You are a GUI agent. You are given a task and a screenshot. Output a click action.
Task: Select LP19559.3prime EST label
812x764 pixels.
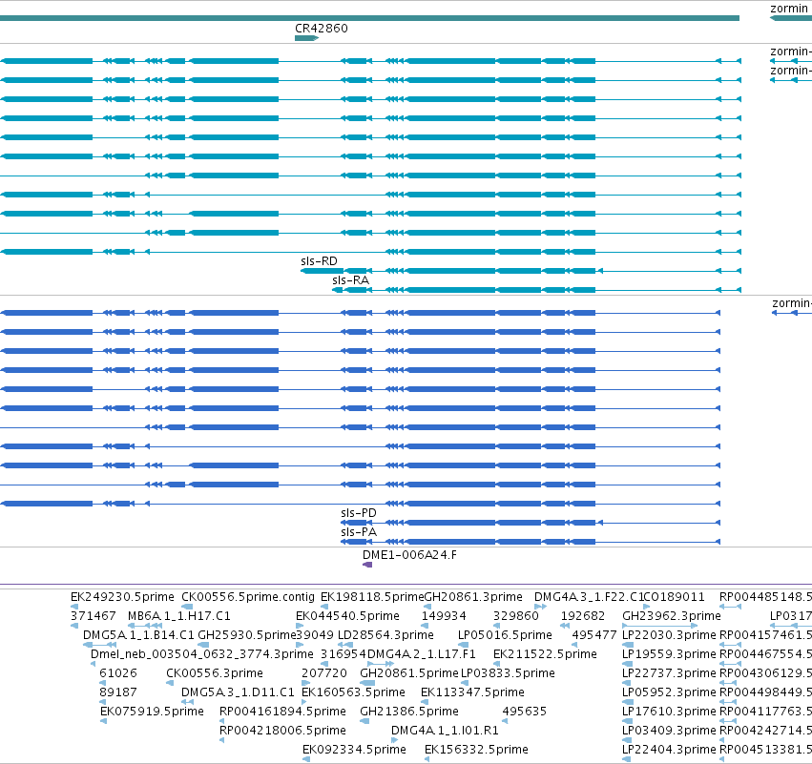669,654
